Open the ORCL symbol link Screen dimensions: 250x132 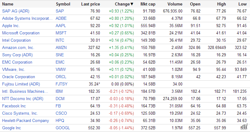(x=61, y=77)
